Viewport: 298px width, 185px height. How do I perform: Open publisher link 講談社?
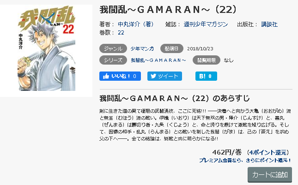tap(269, 24)
